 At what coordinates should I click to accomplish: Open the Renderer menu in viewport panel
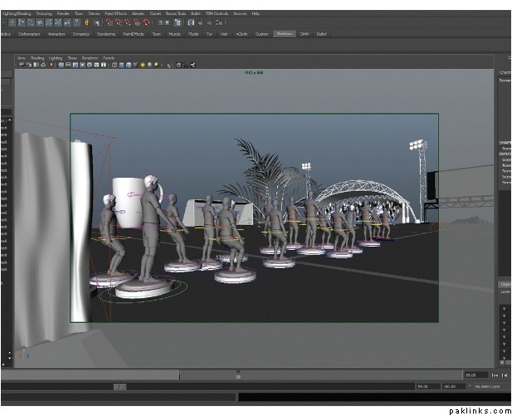pos(90,58)
